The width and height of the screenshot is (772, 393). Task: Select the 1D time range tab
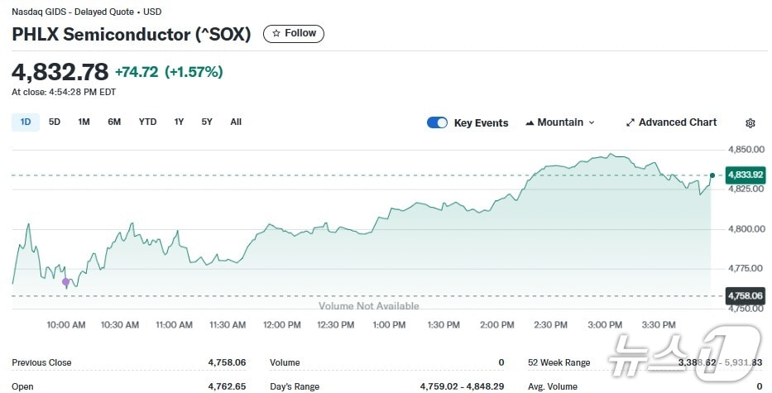pos(26,122)
